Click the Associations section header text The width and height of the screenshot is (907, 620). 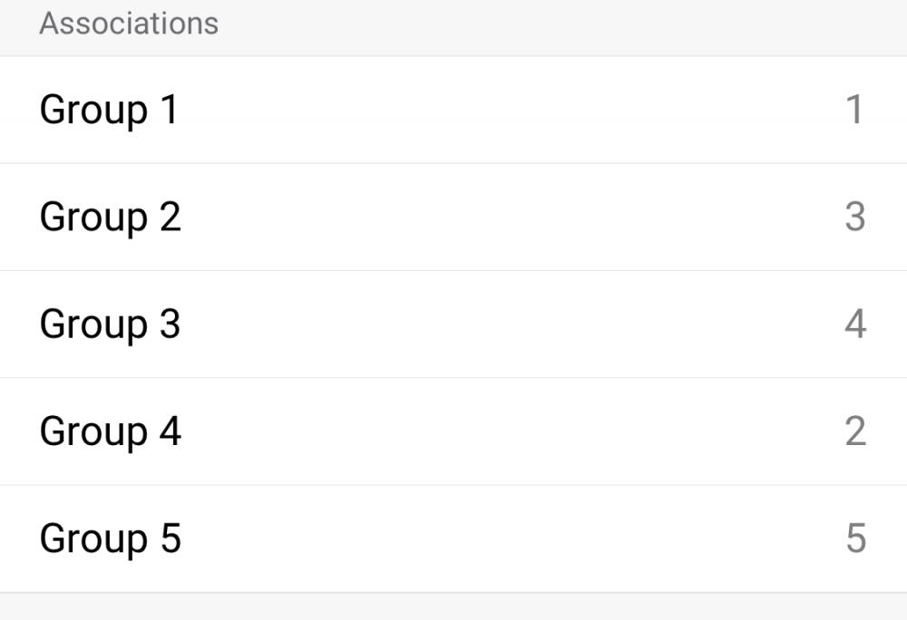click(129, 24)
